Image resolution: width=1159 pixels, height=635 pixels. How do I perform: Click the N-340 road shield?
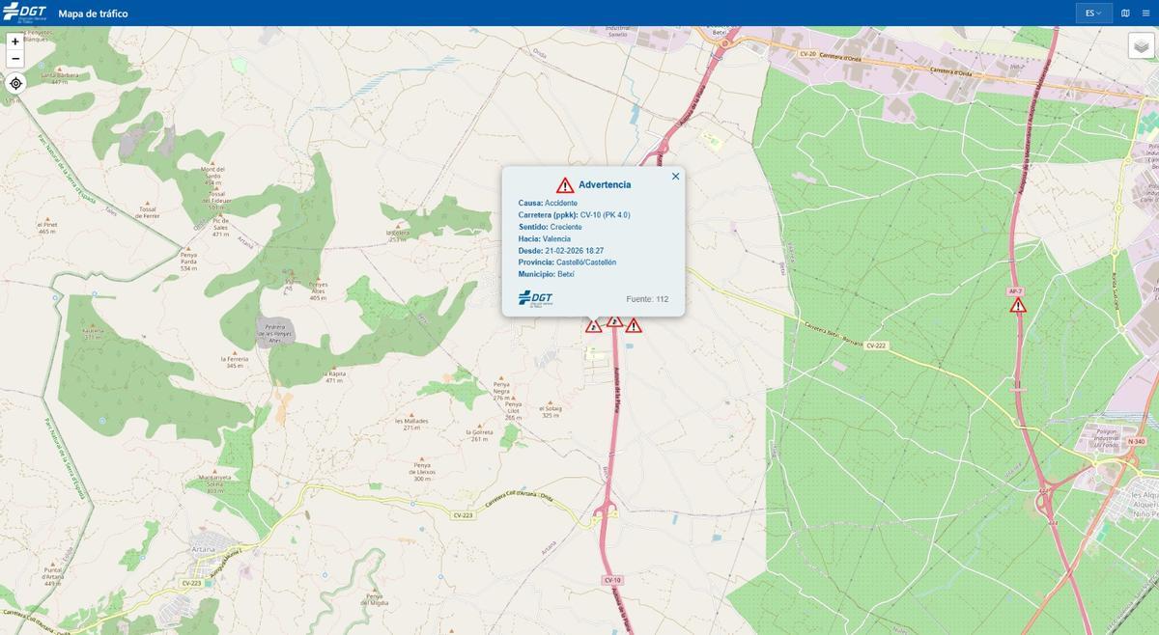1136,441
